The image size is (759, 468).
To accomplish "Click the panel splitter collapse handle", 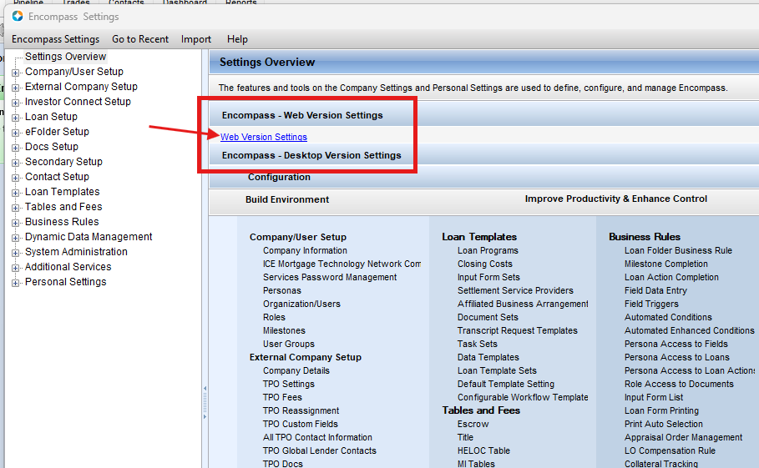I will (x=205, y=402).
